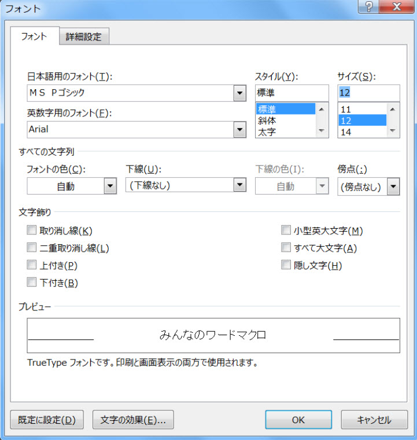Screen dimensions: 417x440
Task: Toggle the 小型英大文字 checkbox
Action: pyautogui.click(x=286, y=230)
